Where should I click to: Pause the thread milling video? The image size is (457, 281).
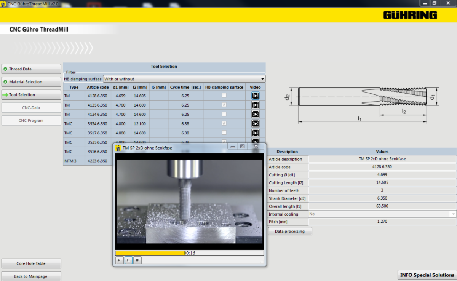pyautogui.click(x=128, y=260)
